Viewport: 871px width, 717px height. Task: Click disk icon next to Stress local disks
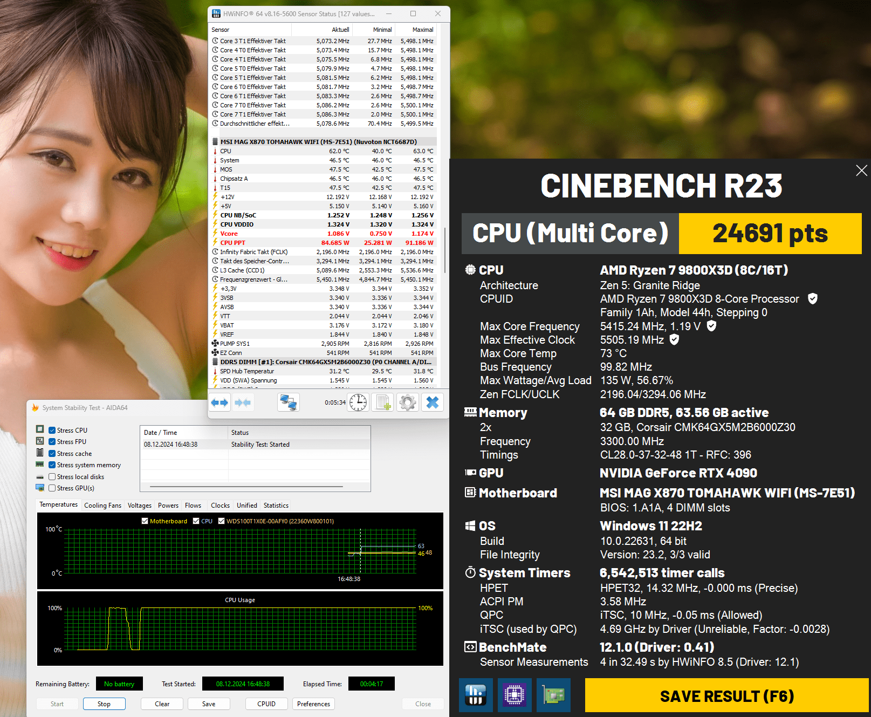click(x=40, y=477)
